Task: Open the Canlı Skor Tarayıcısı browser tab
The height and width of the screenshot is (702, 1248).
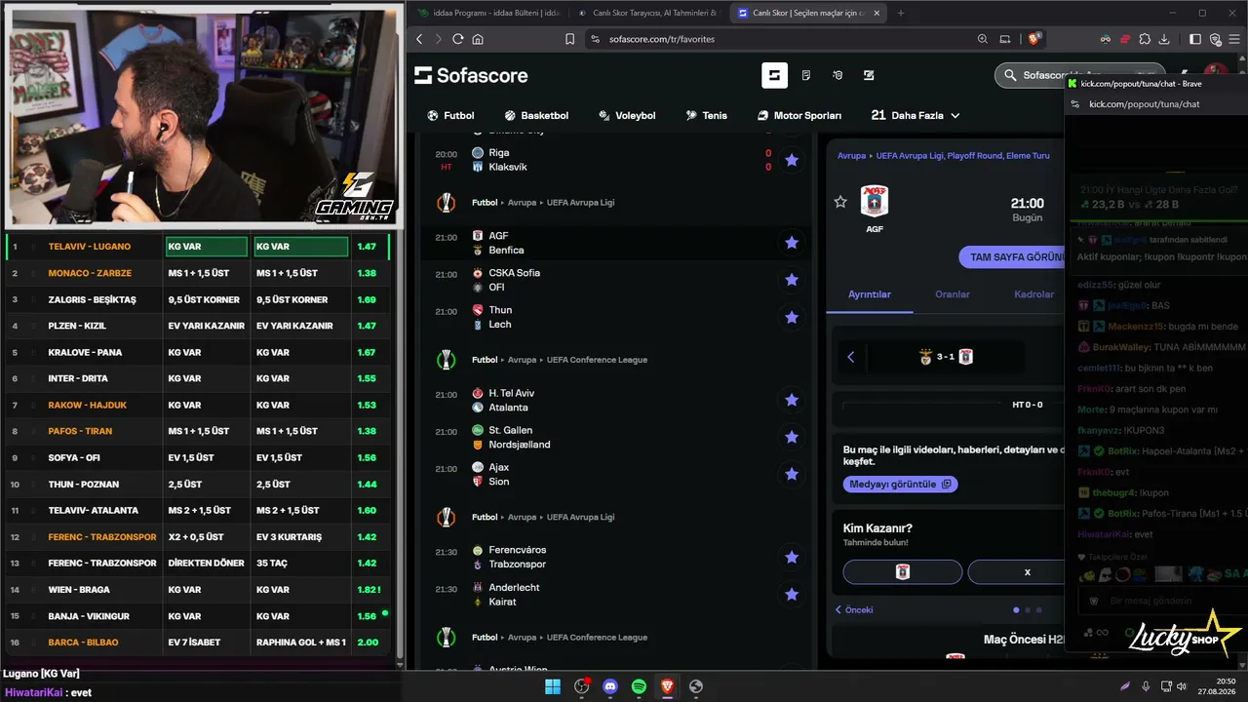Action: (647, 13)
